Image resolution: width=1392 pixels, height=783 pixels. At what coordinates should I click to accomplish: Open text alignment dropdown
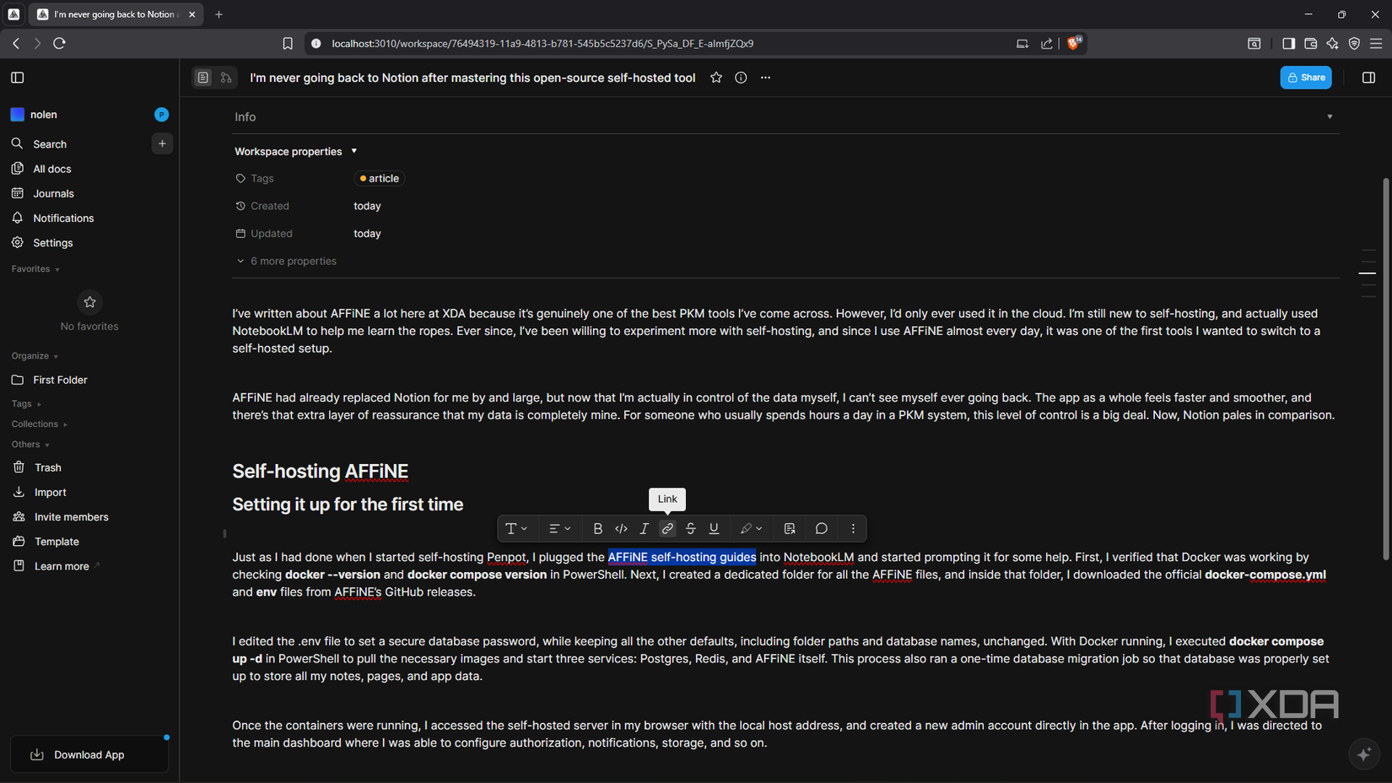pos(559,528)
